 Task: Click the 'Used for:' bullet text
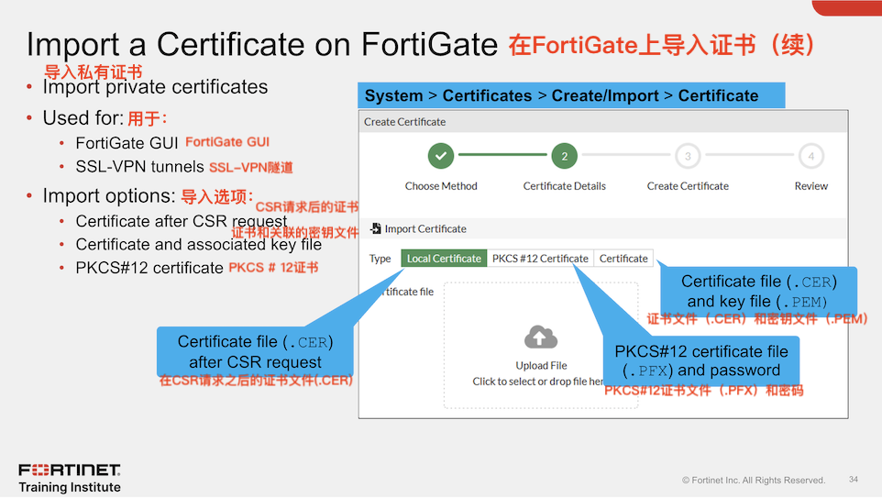83,117
